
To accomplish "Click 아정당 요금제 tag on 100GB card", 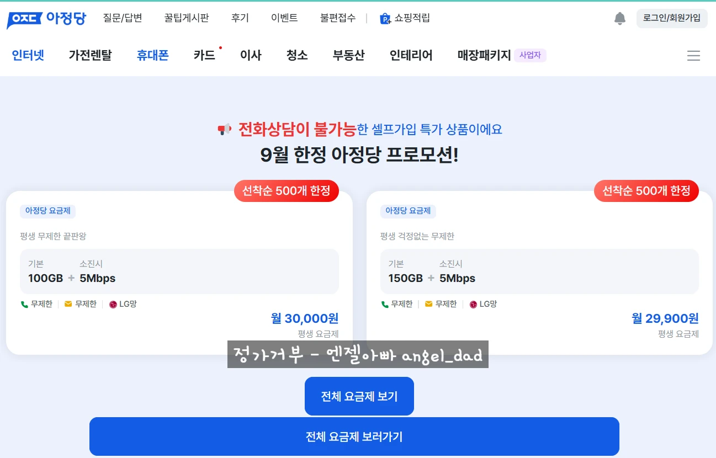I will [x=48, y=211].
